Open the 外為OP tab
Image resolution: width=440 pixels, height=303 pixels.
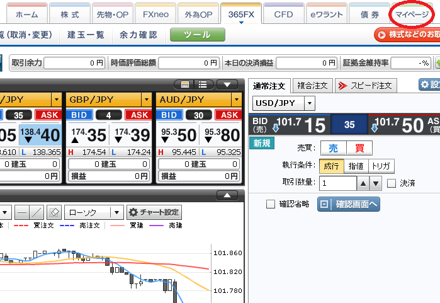(x=198, y=14)
